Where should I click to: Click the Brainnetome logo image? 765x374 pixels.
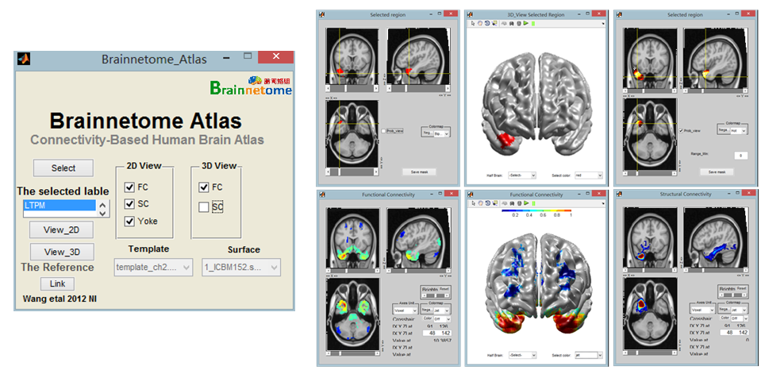coord(250,87)
